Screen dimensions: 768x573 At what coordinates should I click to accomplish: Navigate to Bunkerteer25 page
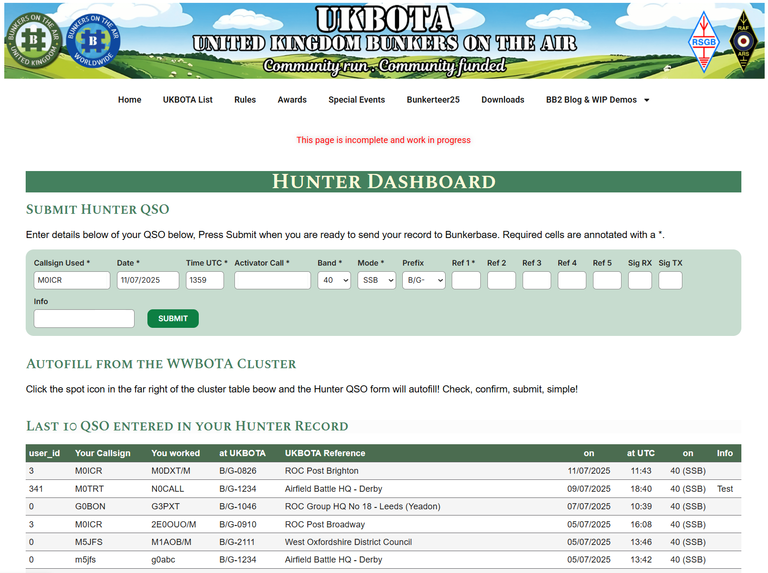[433, 100]
